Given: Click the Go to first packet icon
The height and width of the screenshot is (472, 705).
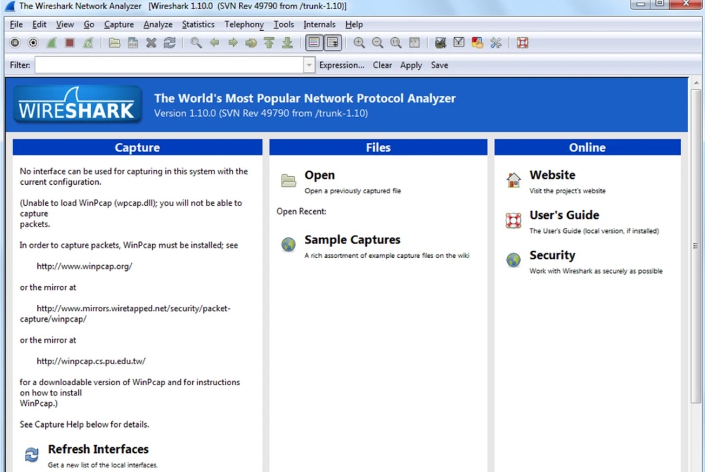Looking at the screenshot, I should click(x=269, y=43).
